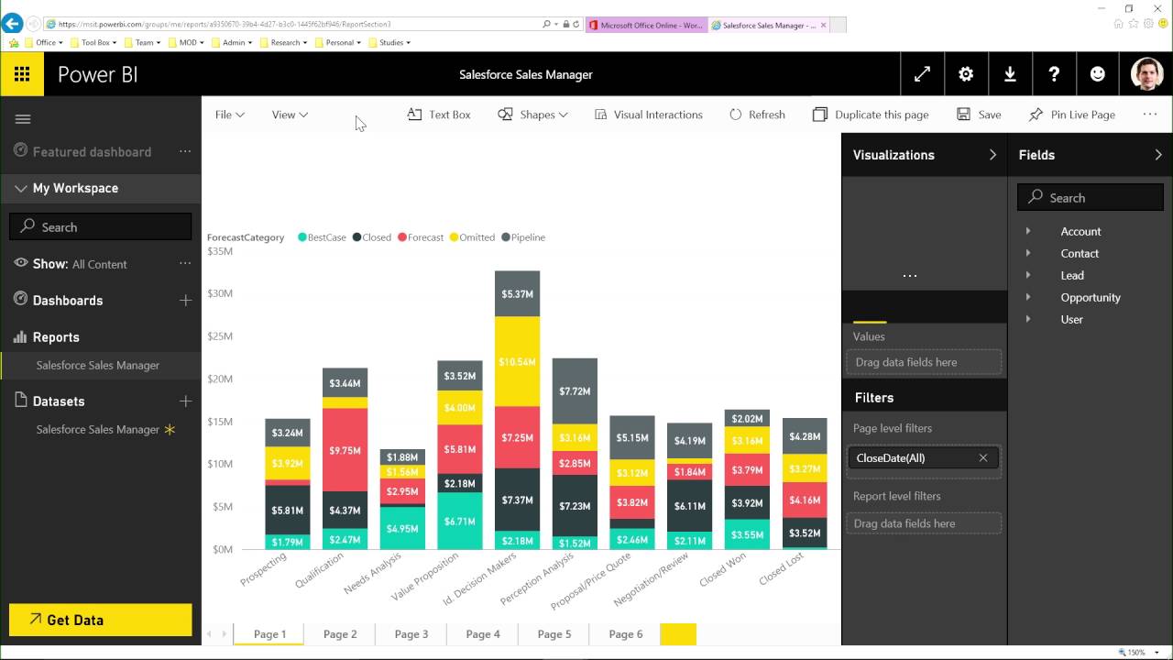Open the File menu dropdown
1173x660 pixels.
click(x=229, y=115)
